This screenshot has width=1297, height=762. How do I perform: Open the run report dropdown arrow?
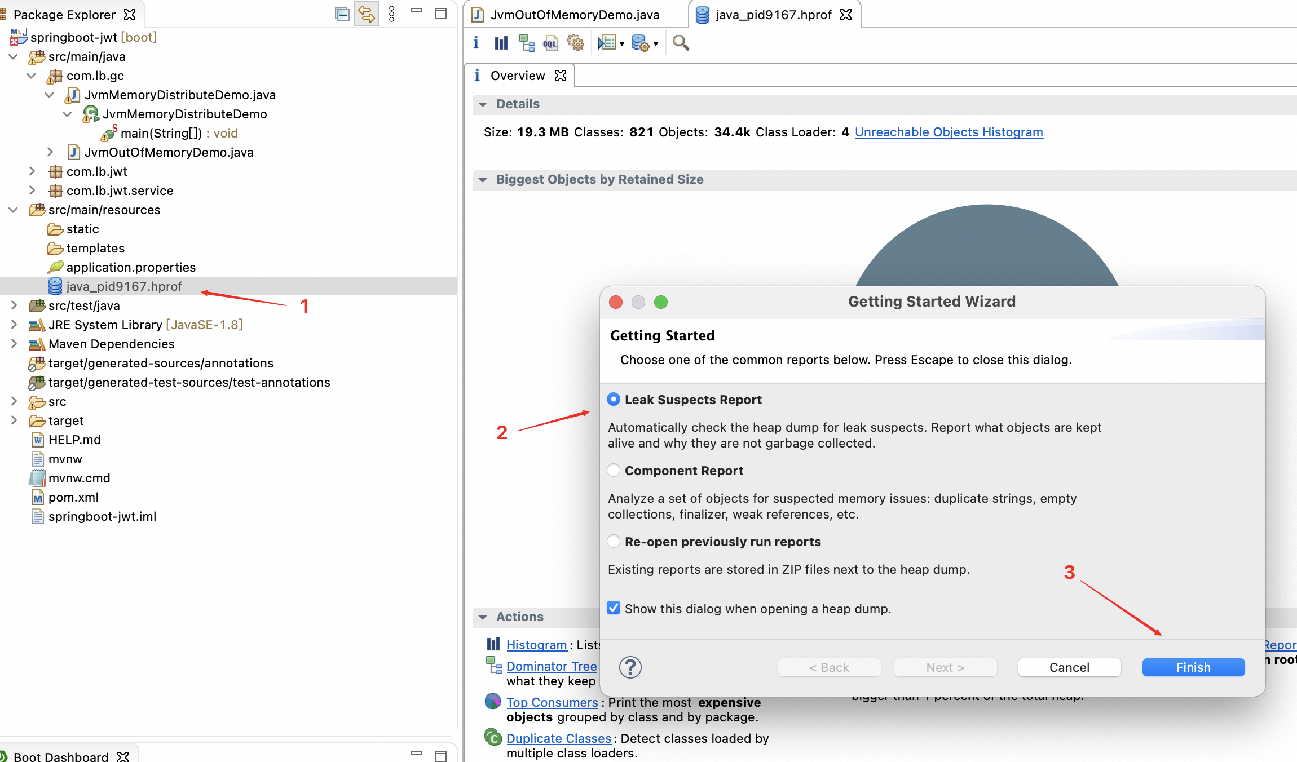point(622,44)
